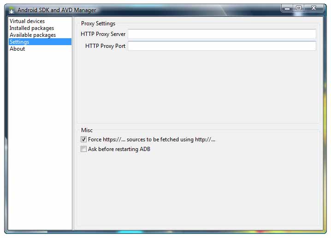This screenshot has height=238, width=331.
Task: Click the HTTP Proxy Server field
Action: [x=222, y=34]
